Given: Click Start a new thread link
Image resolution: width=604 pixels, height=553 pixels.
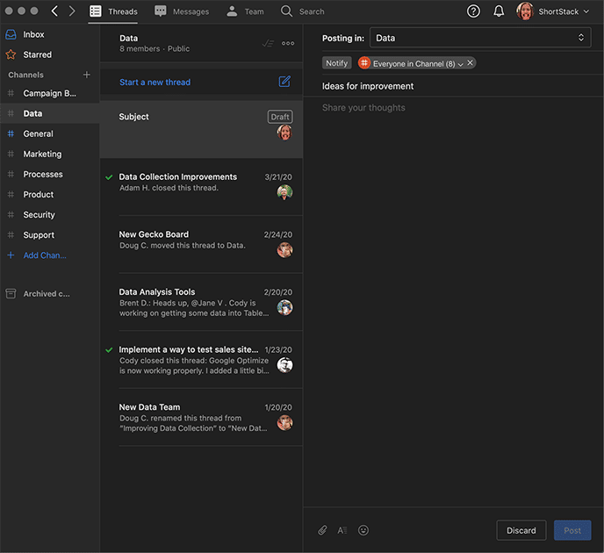Looking at the screenshot, I should coord(155,82).
